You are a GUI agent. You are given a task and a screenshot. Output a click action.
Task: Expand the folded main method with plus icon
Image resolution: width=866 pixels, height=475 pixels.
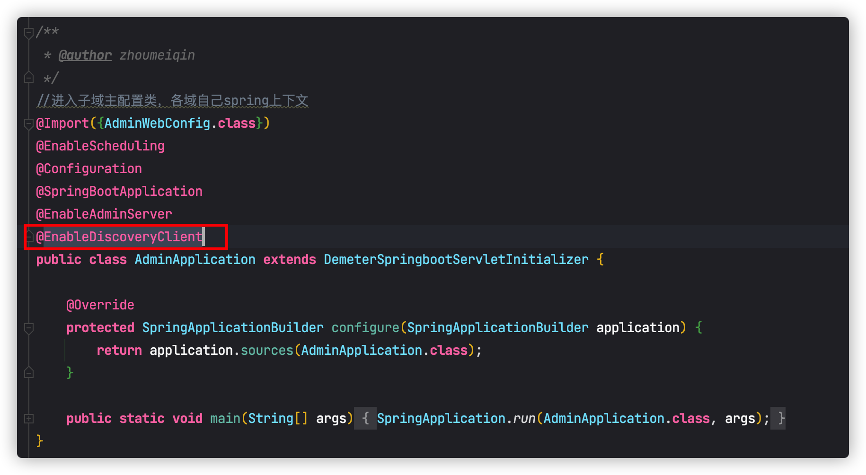(x=29, y=419)
